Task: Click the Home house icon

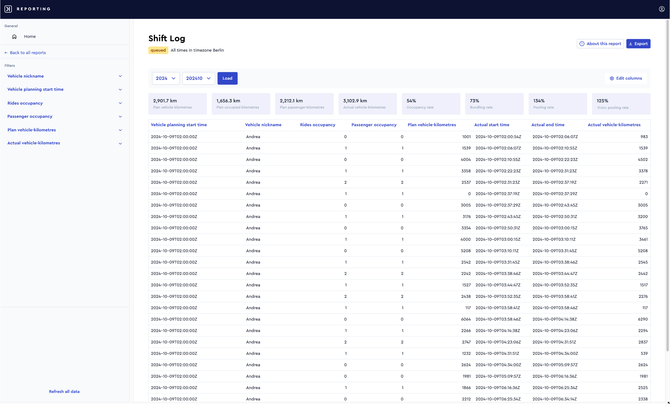Action: (x=14, y=36)
